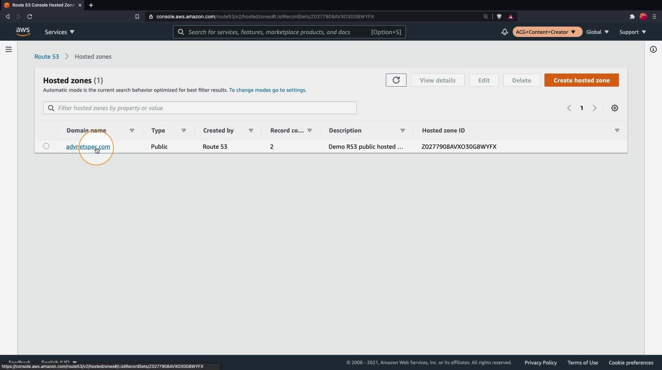Image resolution: width=662 pixels, height=370 pixels.
Task: Open the info help panel icon
Action: 653,49
